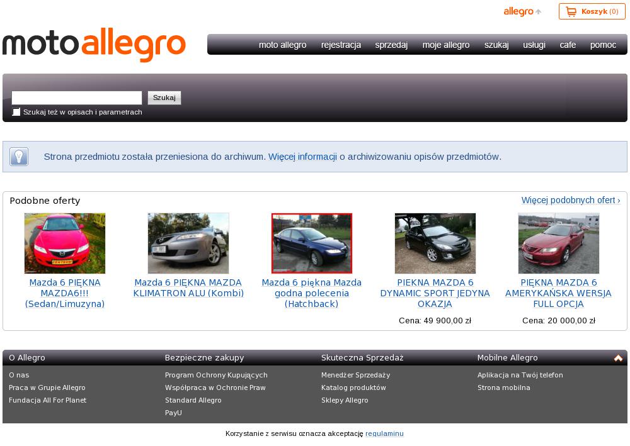This screenshot has width=630, height=446.
Task: Enable 'Szukaj też w opisach i parametrach' checkbox
Action: point(16,112)
